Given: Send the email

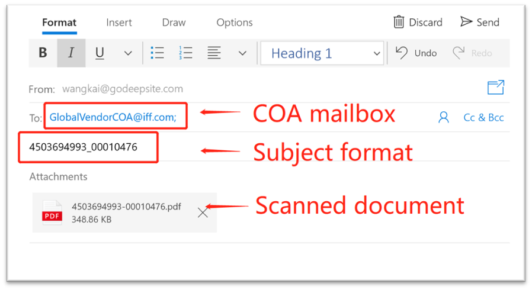Looking at the screenshot, I should (480, 22).
